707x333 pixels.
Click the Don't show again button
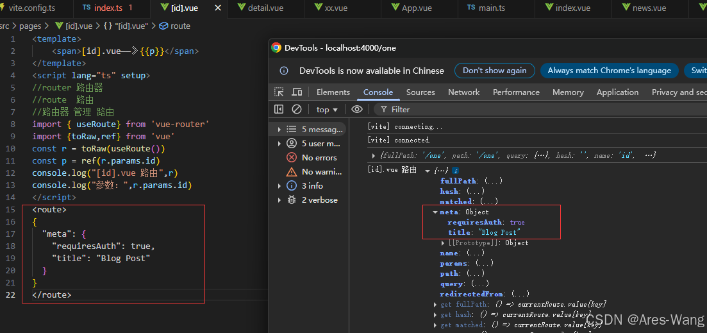coord(495,71)
